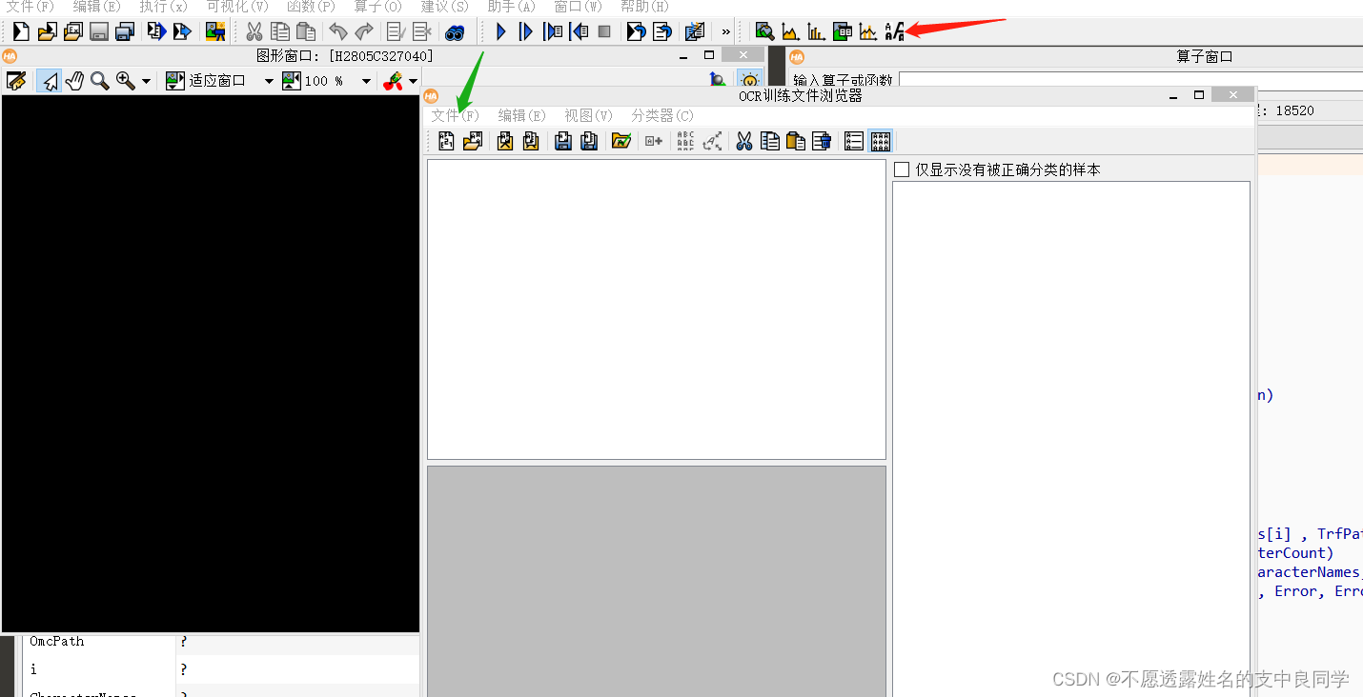1363x697 pixels.
Task: Cut samples with OCR browser scissors
Action: coord(744,141)
